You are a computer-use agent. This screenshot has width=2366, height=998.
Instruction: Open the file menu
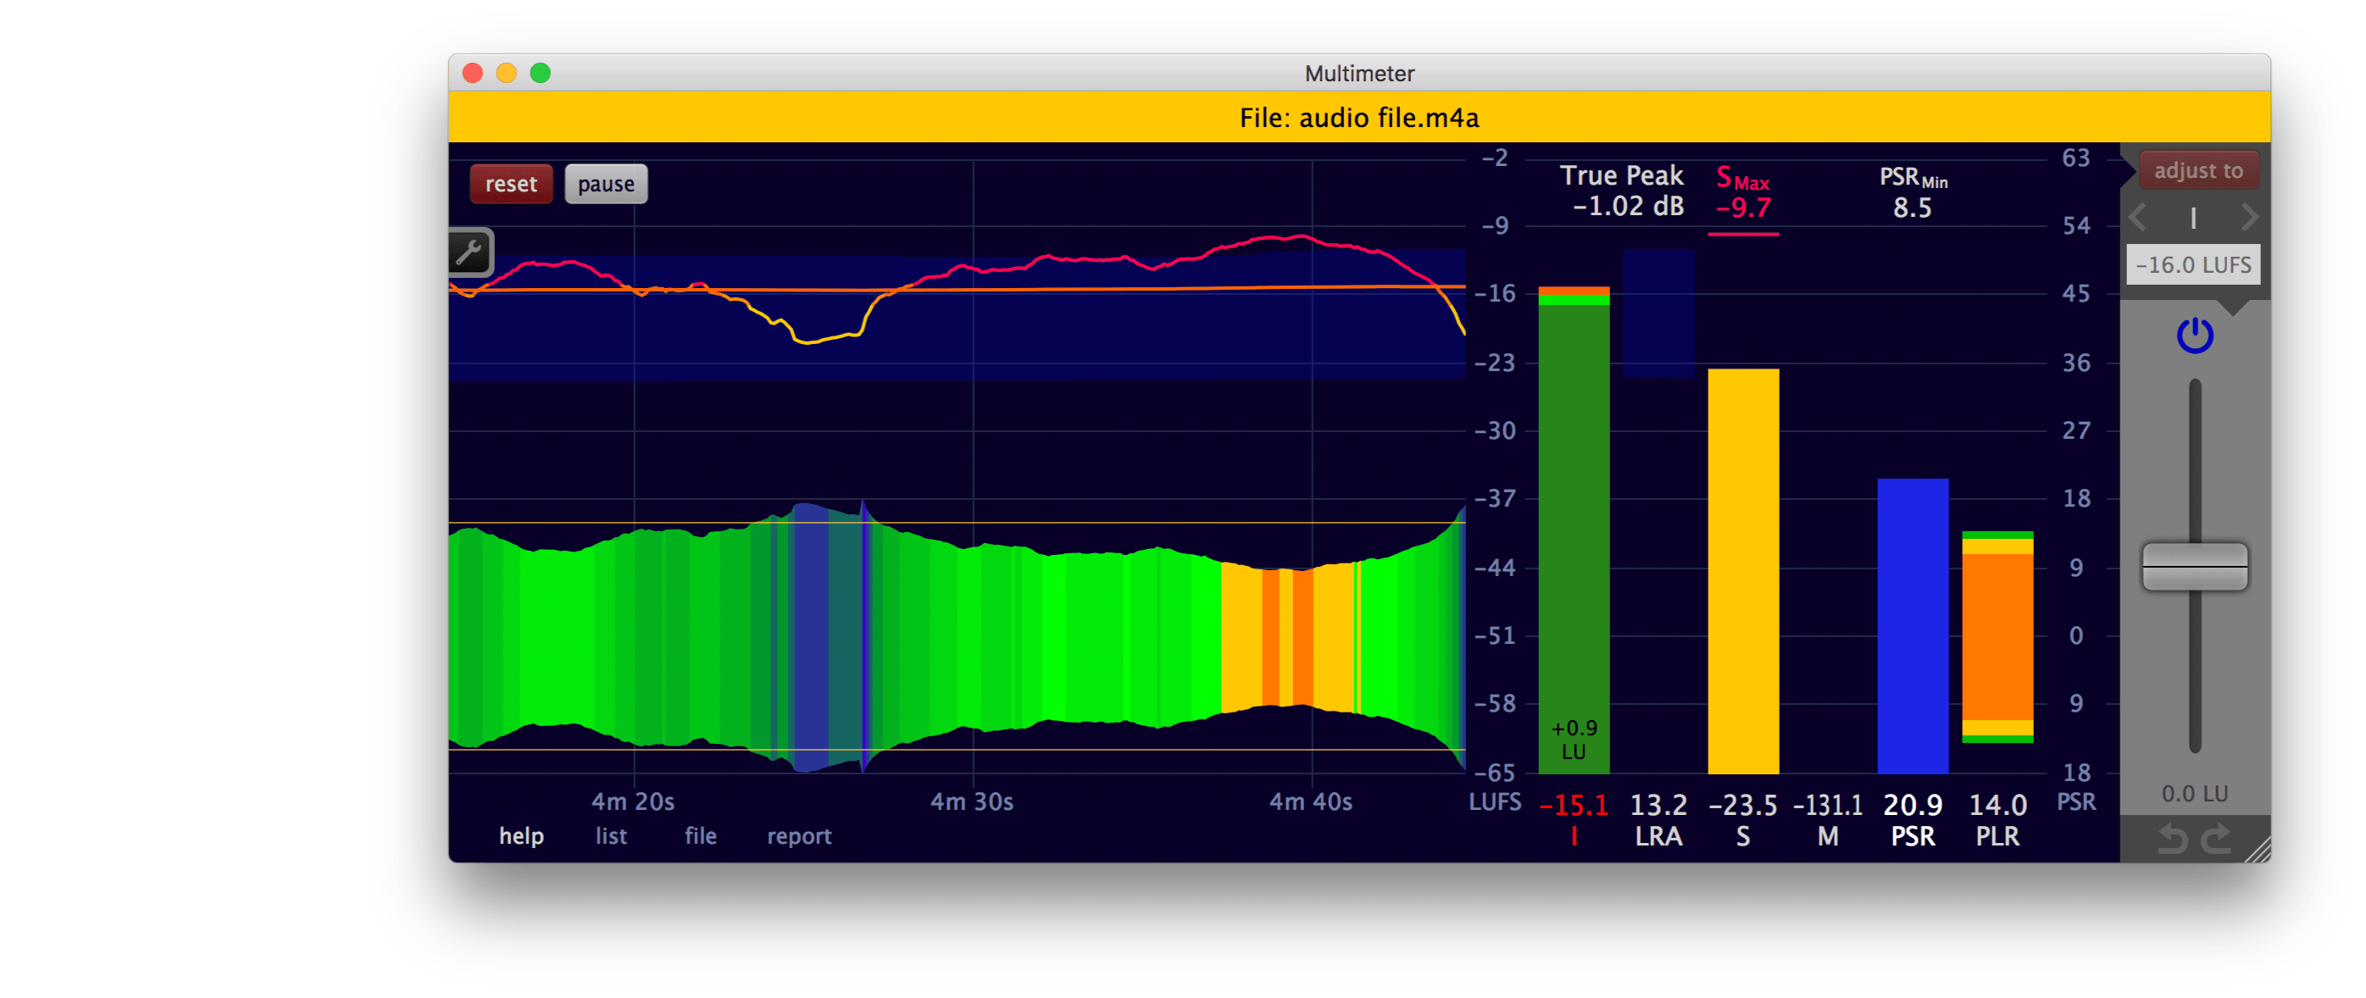[x=700, y=835]
